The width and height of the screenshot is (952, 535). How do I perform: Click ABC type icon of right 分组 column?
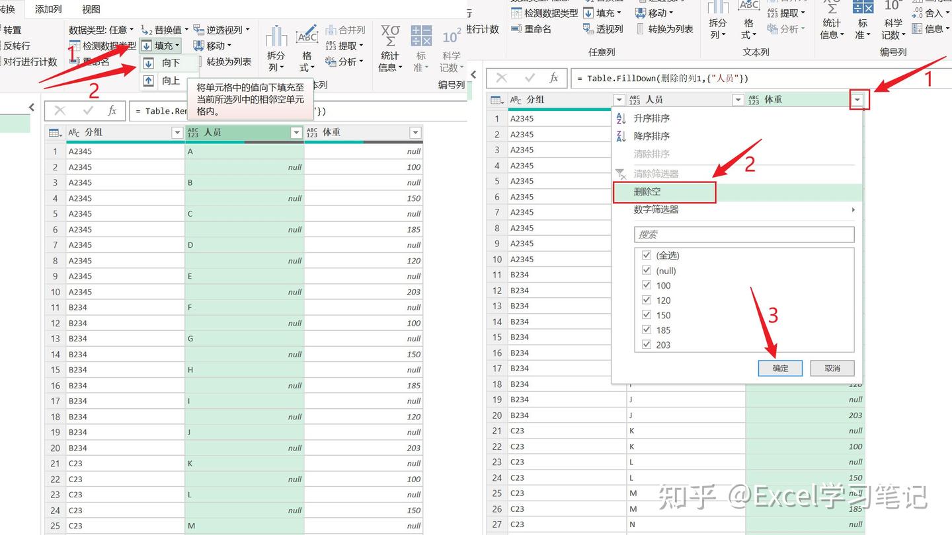pyautogui.click(x=516, y=100)
